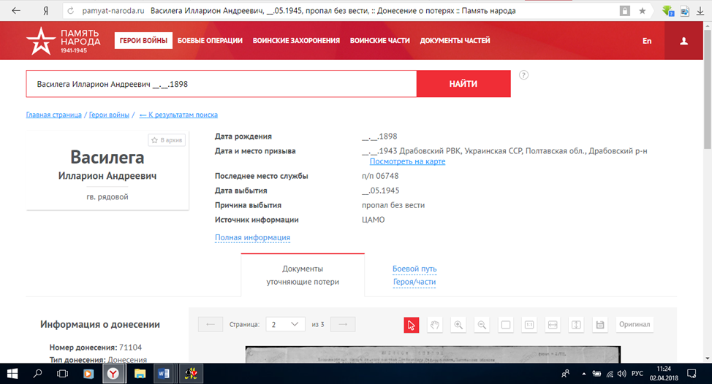Select the pointer cursor tool in viewer
This screenshot has width=712, height=384.
tap(412, 325)
